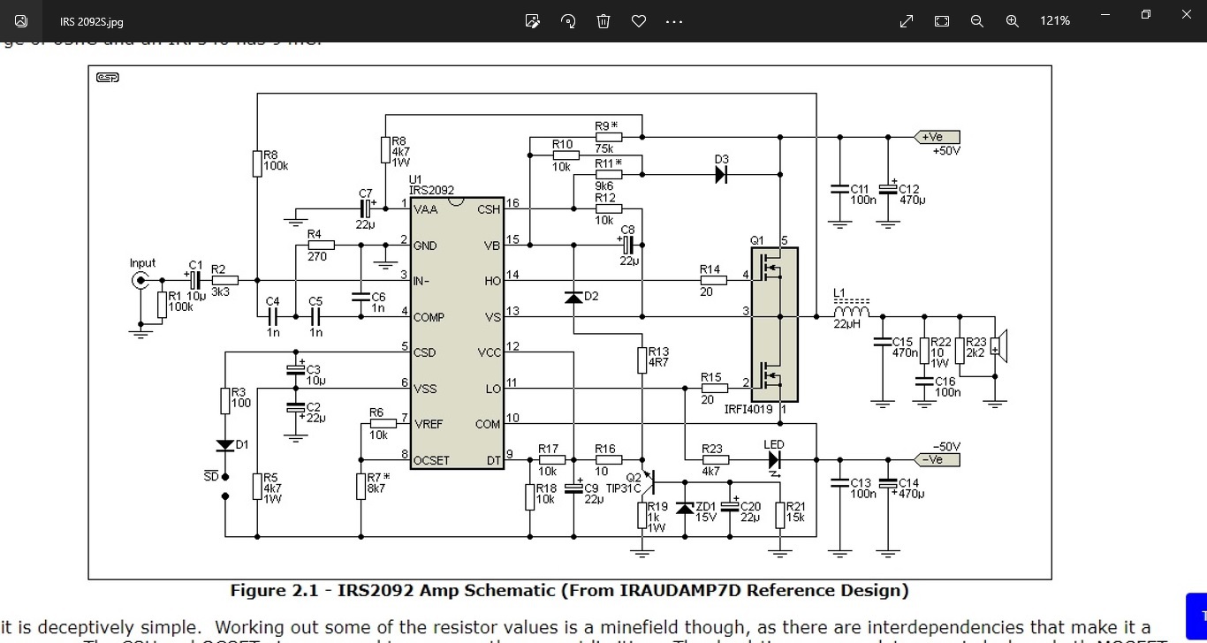The width and height of the screenshot is (1207, 643).
Task: Click the C12 capacitor label
Action: click(909, 189)
